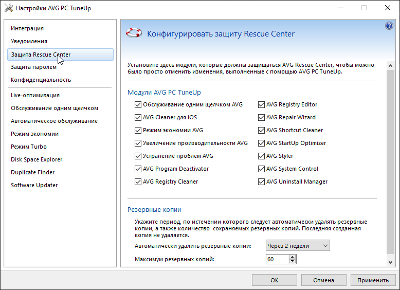The image size is (400, 290).
Task: Uncheck AVG Registry Editor checkbox
Action: 261,105
